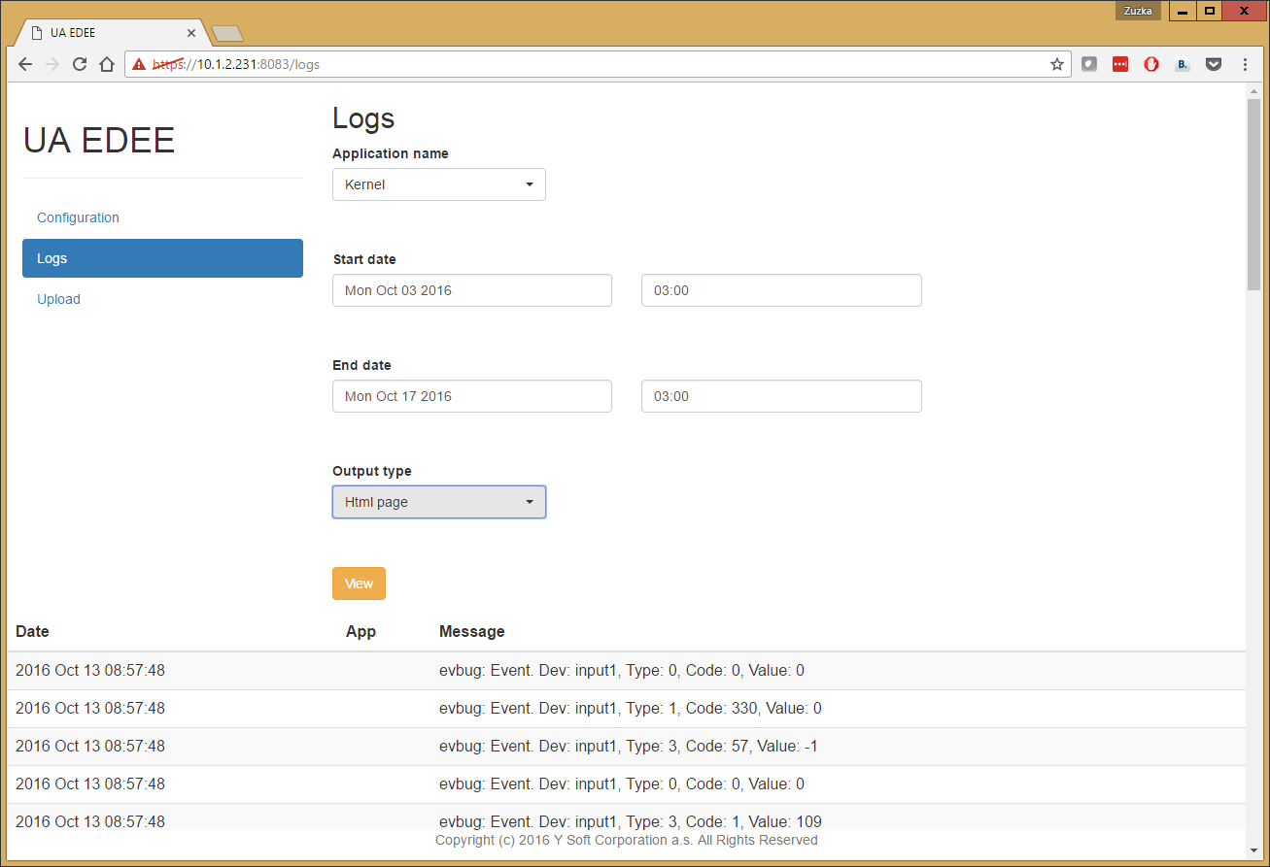Click the insecure connection warning triangle

[139, 64]
